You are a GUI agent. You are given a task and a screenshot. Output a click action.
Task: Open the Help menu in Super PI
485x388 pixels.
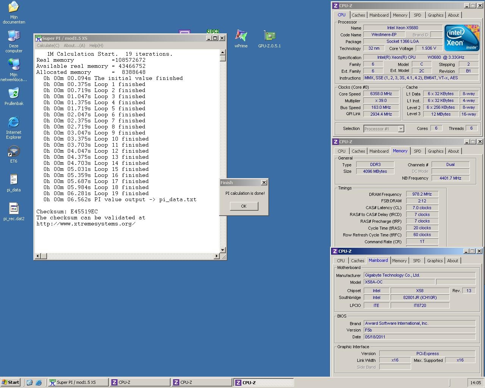(96, 45)
